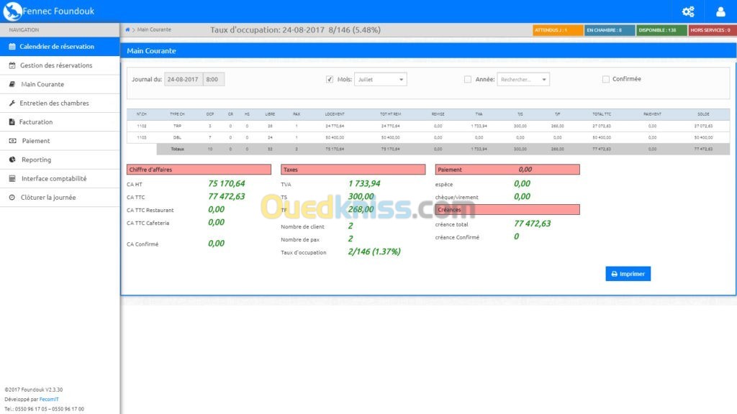
Task: Click clock icon beside Clôturer la journée
Action: coord(12,197)
